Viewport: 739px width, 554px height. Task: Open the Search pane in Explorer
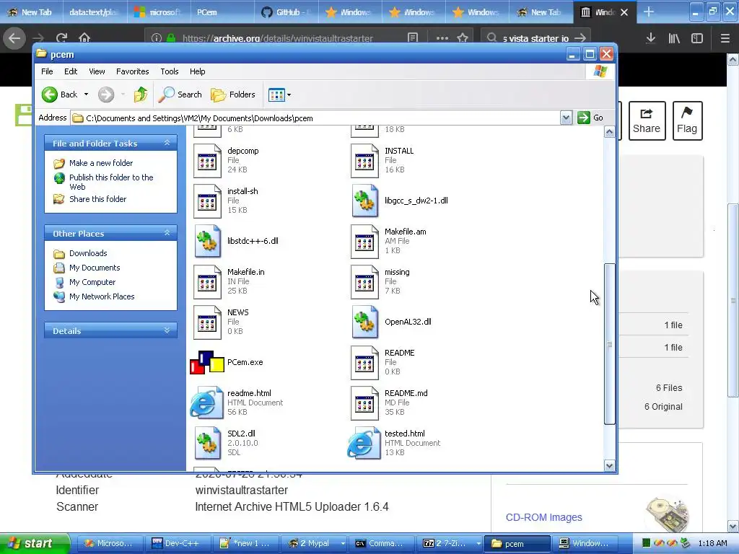pyautogui.click(x=180, y=94)
